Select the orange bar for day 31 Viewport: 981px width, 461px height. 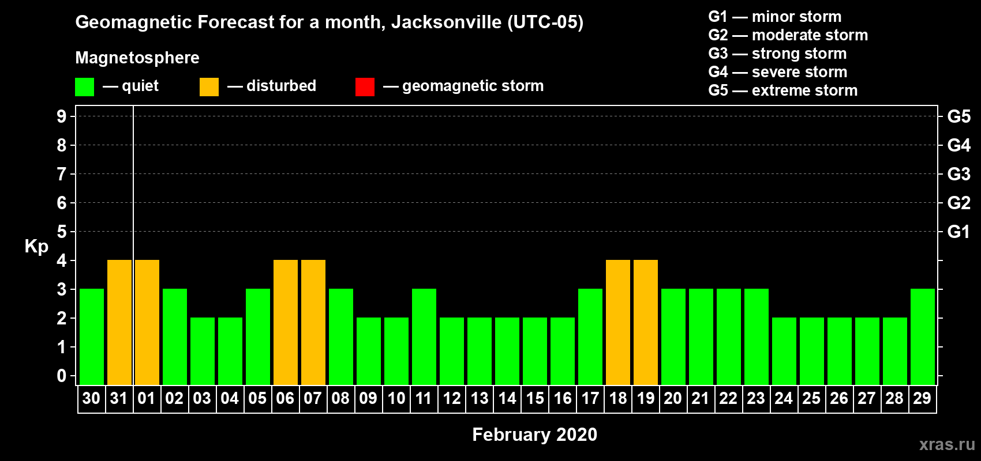tap(119, 323)
